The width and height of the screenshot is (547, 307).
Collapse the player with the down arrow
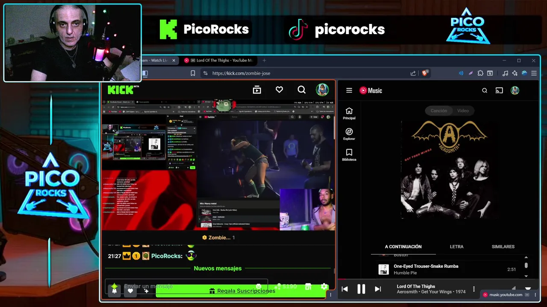pos(528,289)
